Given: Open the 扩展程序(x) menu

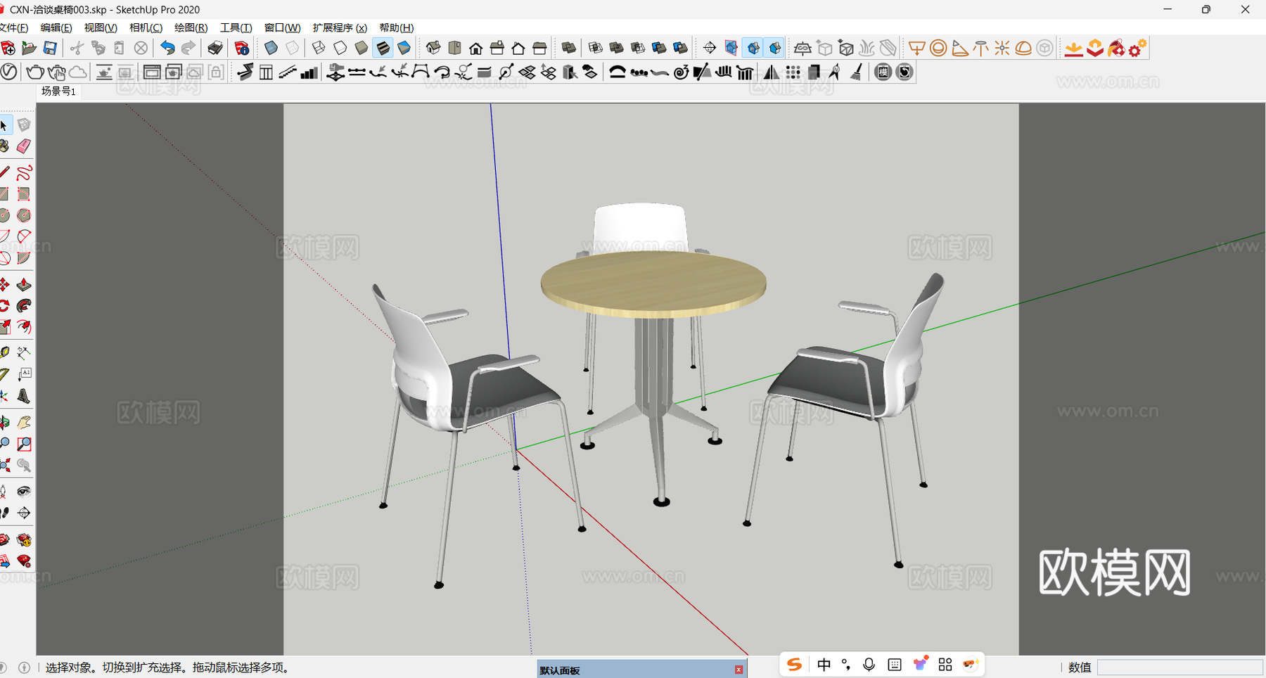Looking at the screenshot, I should [340, 27].
